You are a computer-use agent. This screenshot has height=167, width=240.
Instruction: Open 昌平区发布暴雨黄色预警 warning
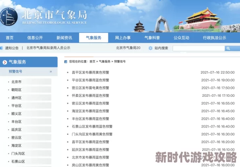tap(91, 72)
